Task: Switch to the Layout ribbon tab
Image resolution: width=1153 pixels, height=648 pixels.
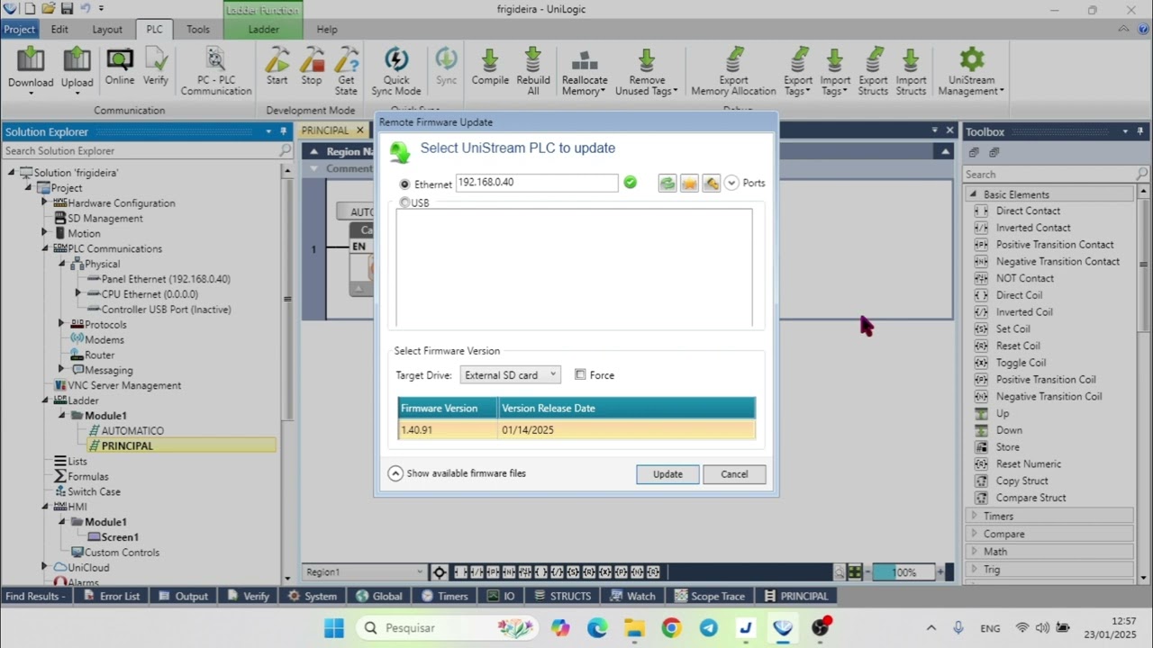Action: [x=107, y=29]
